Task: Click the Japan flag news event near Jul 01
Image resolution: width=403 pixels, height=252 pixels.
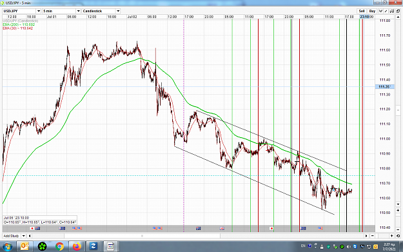Action: pos(32,228)
